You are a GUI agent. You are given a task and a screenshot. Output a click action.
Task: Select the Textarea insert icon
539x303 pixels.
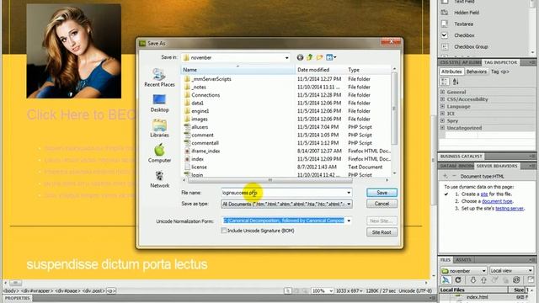click(x=445, y=24)
